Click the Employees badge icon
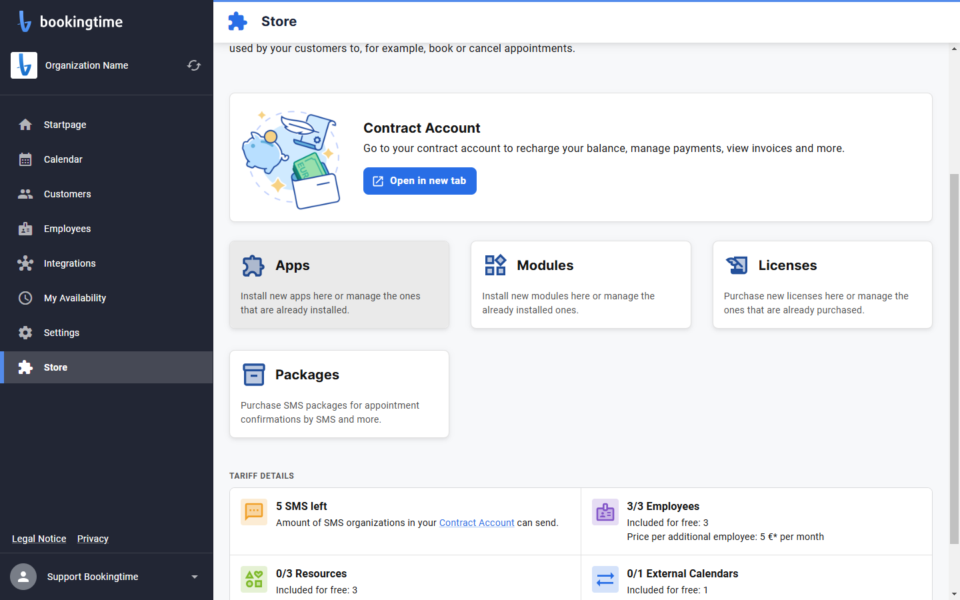Screen dimensions: 960x600 (25, 229)
